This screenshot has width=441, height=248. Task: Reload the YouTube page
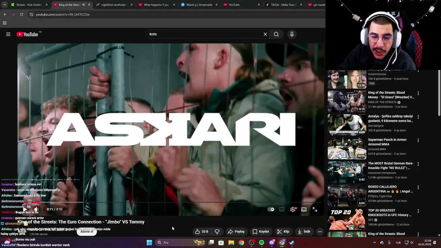(x=21, y=14)
